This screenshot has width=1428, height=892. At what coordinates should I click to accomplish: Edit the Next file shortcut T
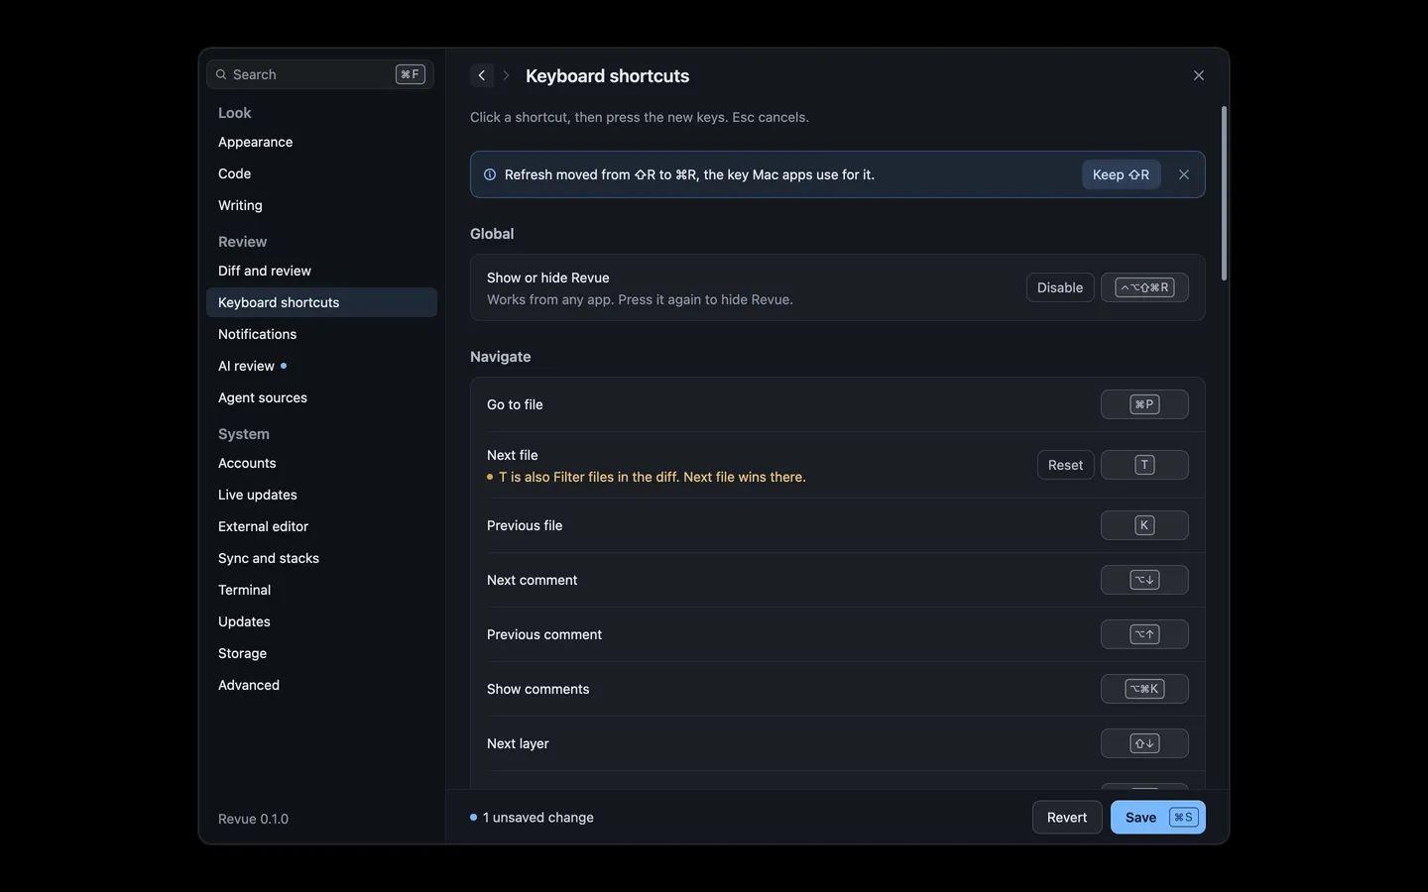pos(1144,465)
